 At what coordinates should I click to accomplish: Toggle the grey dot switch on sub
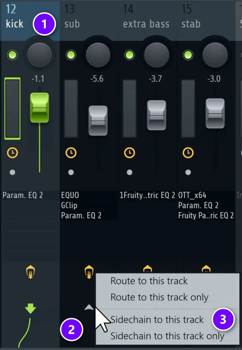click(71, 172)
